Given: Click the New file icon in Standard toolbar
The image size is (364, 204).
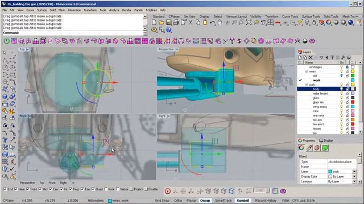Looking at the screenshot, I should pos(154,23).
